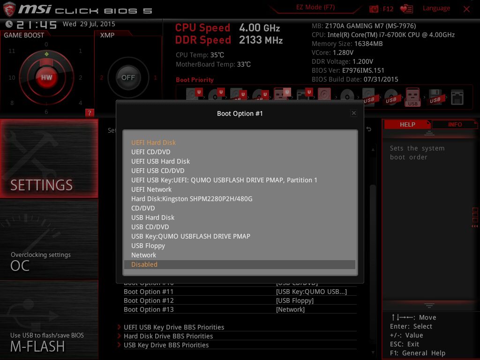Open Game Boost help question mark
480x360 pixels.
click(x=90, y=112)
